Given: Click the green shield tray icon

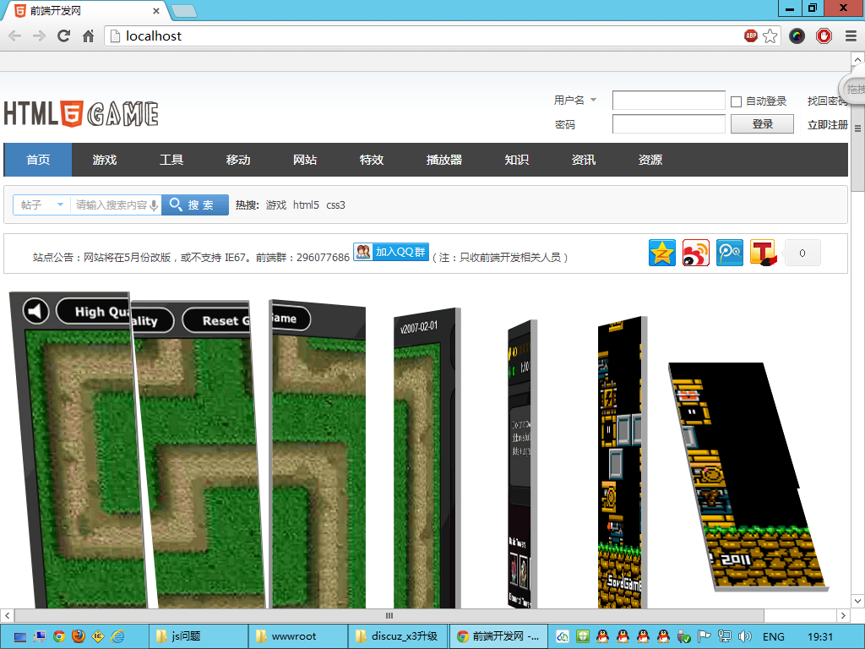Looking at the screenshot, I should 583,636.
